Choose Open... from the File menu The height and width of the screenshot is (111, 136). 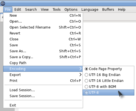click(x=43, y=21)
